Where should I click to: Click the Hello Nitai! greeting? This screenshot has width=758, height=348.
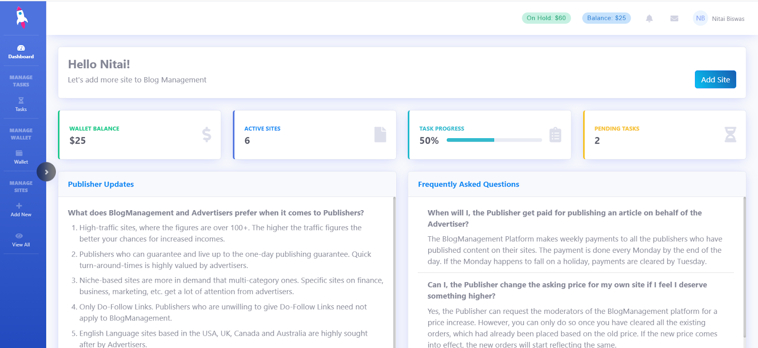99,64
